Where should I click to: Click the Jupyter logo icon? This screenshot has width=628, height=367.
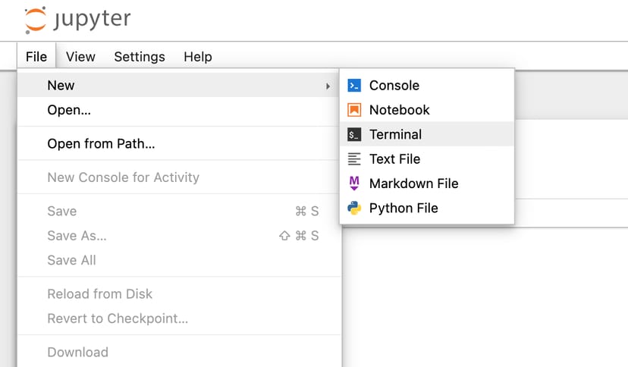click(x=35, y=20)
